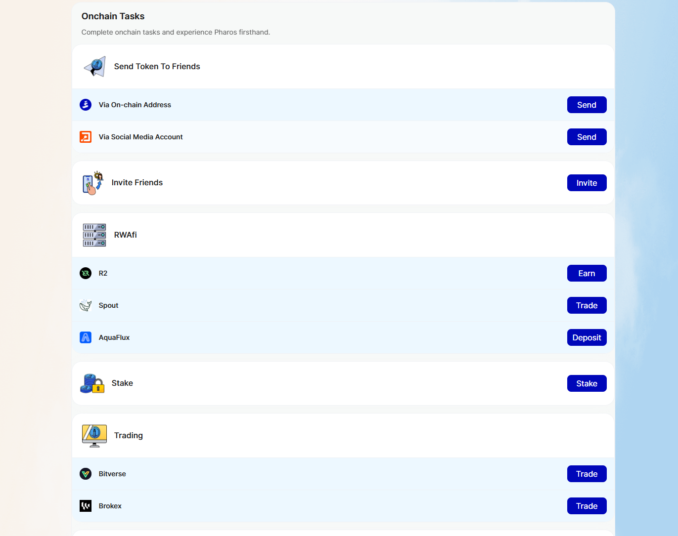This screenshot has width=678, height=536.
Task: Click the Invite Friends phone illustration icon
Action: click(93, 183)
